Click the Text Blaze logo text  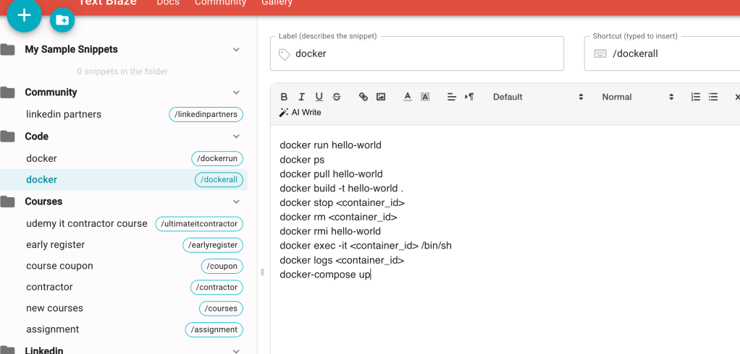click(107, 3)
